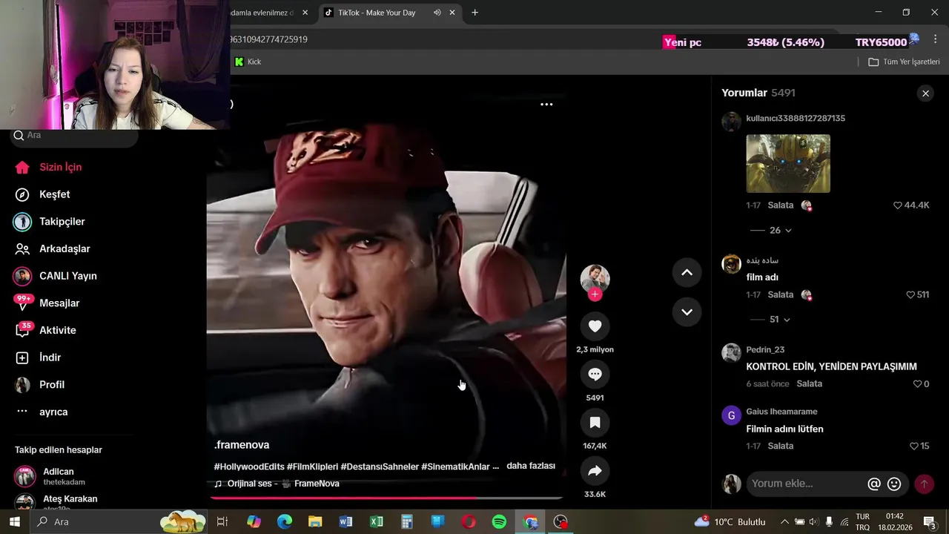
Task: Go to next video arrow
Action: [687, 311]
